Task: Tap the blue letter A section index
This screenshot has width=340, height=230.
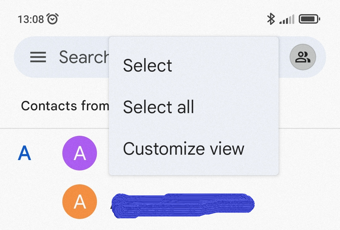Action: pos(25,153)
